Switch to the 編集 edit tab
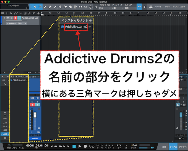The width and height of the screenshot is (188, 151). pyautogui.click(x=164, y=147)
